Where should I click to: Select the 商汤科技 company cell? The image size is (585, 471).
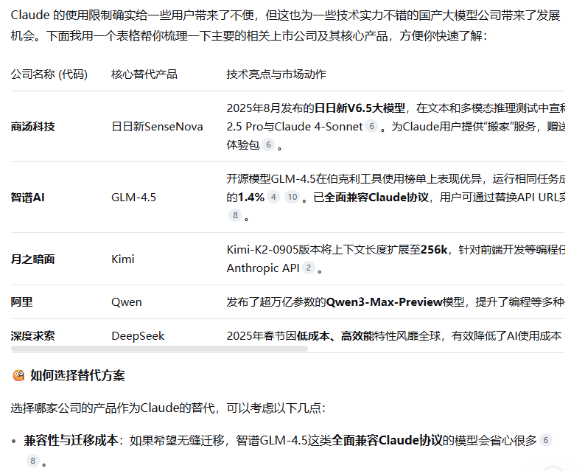click(x=33, y=127)
